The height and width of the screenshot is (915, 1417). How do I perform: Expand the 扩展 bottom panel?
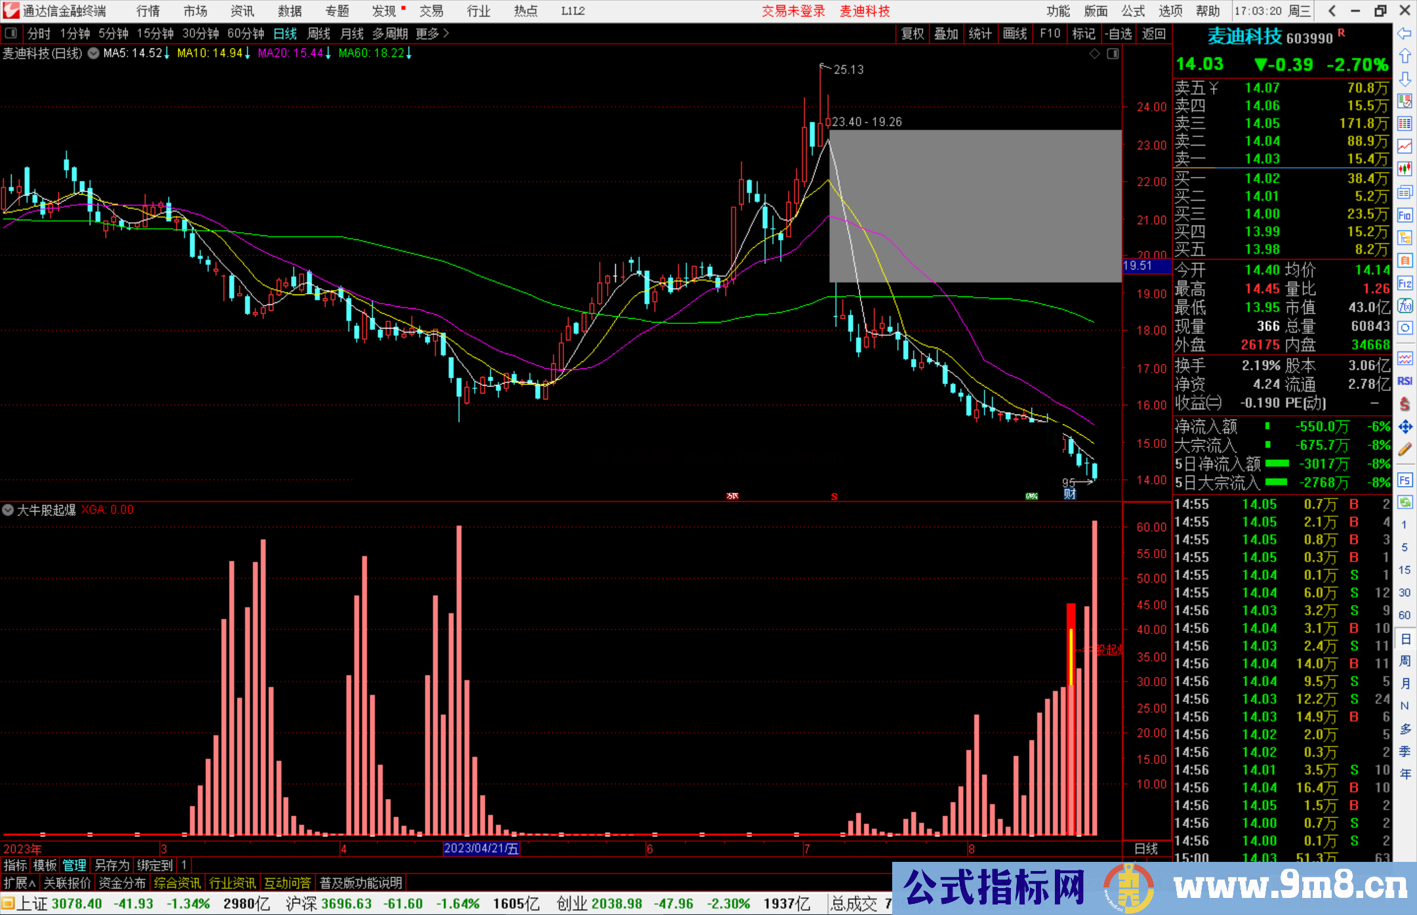click(x=19, y=883)
